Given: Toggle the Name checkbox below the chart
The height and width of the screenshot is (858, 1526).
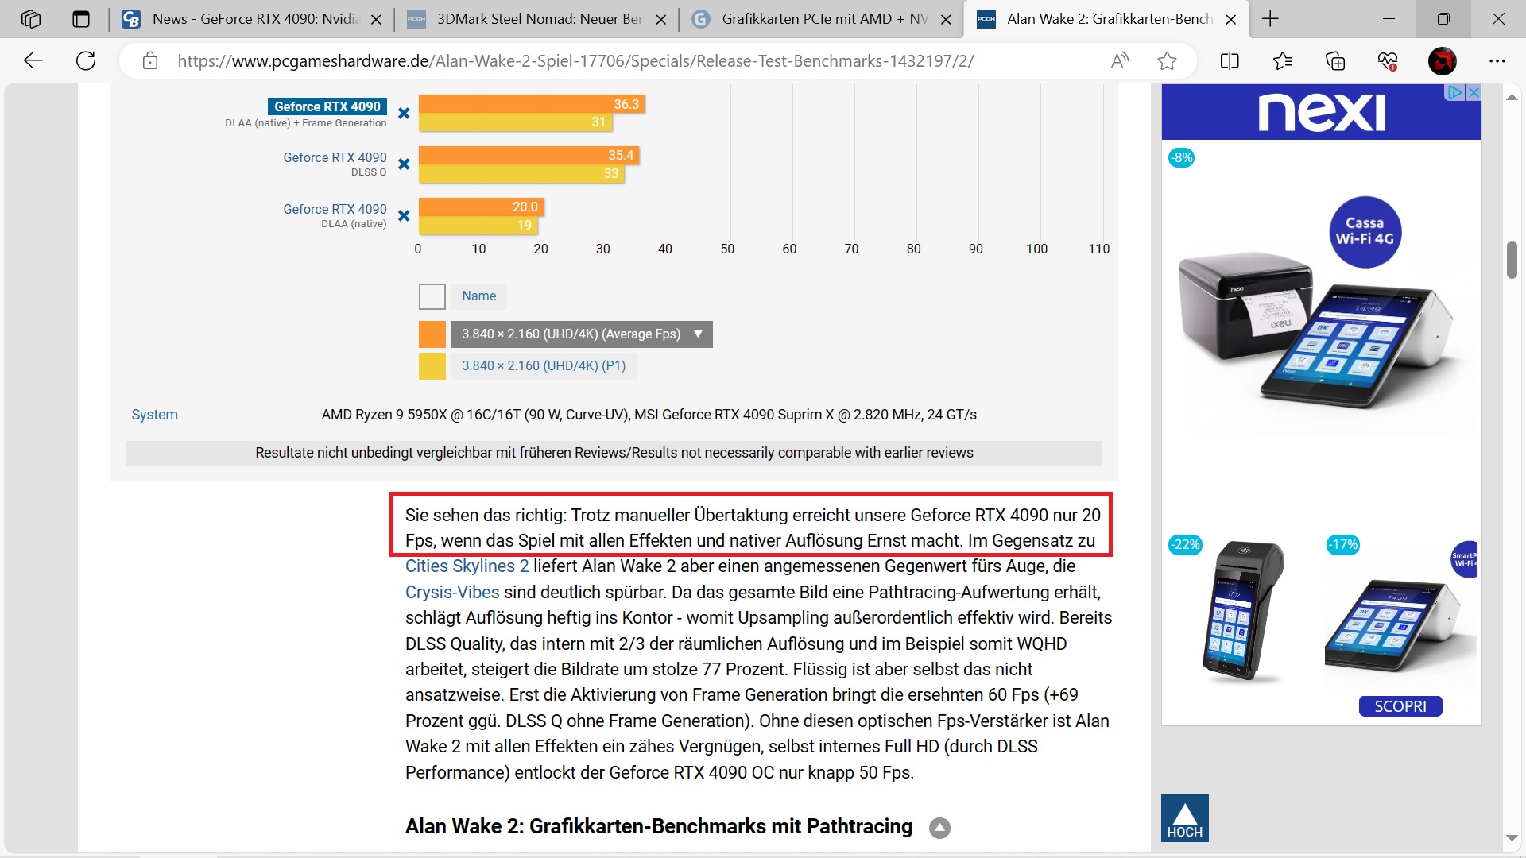Looking at the screenshot, I should coord(432,296).
